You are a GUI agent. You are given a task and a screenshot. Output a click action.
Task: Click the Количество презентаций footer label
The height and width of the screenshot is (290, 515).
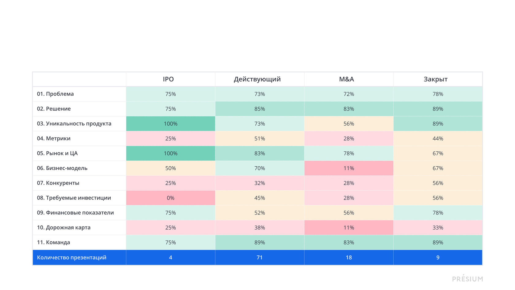pos(72,257)
